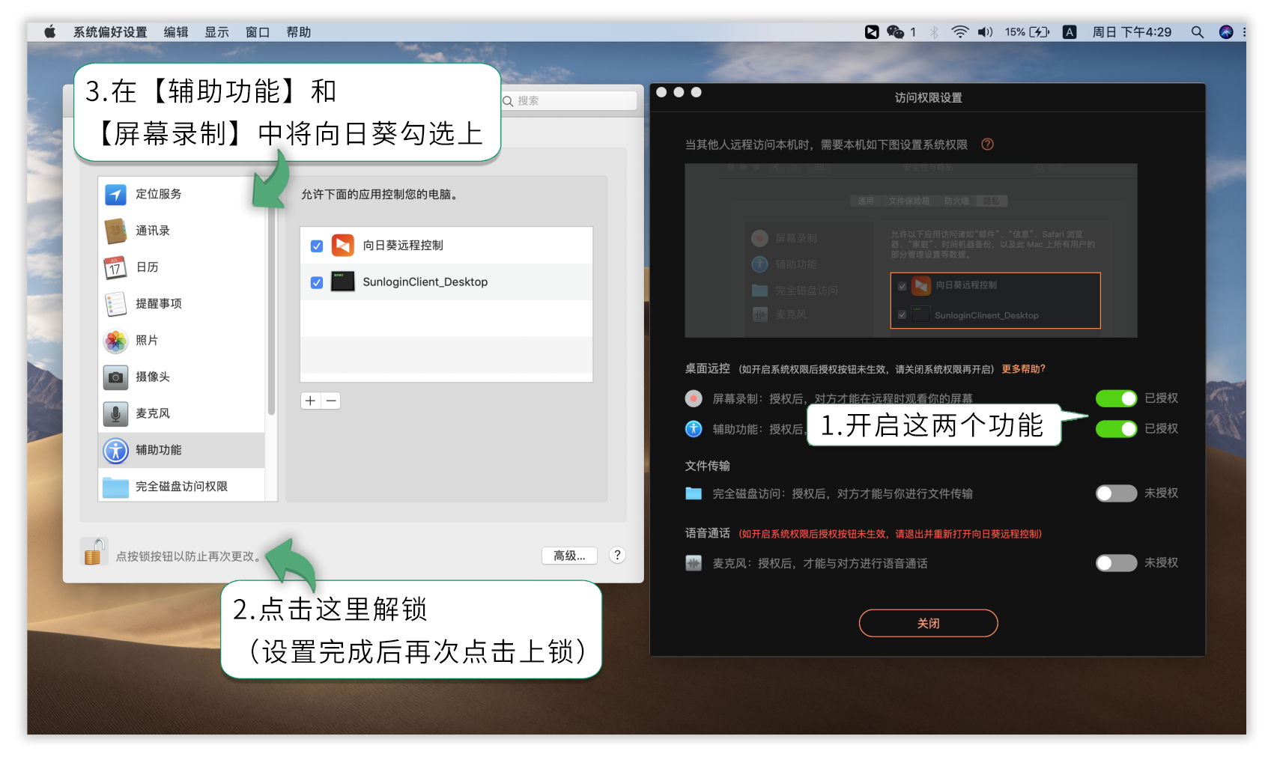Click the Sunlogin icon in menu bar

[872, 31]
